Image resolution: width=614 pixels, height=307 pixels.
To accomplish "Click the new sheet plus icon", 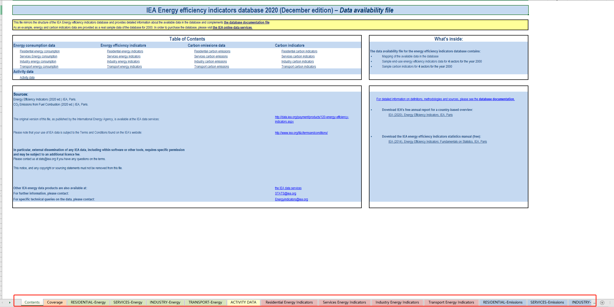I will pos(602,302).
